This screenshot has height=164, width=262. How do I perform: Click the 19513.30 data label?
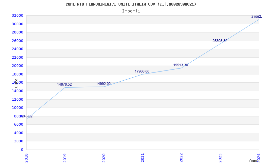tap(181, 65)
